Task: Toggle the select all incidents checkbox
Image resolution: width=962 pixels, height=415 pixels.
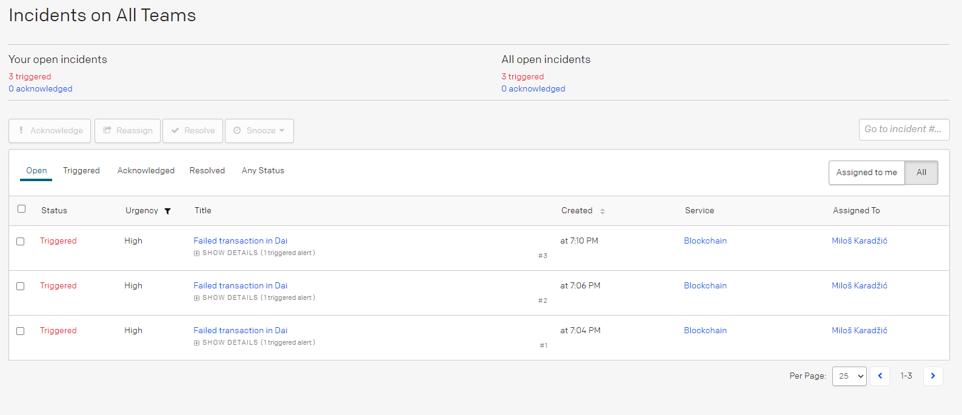Action: point(22,209)
